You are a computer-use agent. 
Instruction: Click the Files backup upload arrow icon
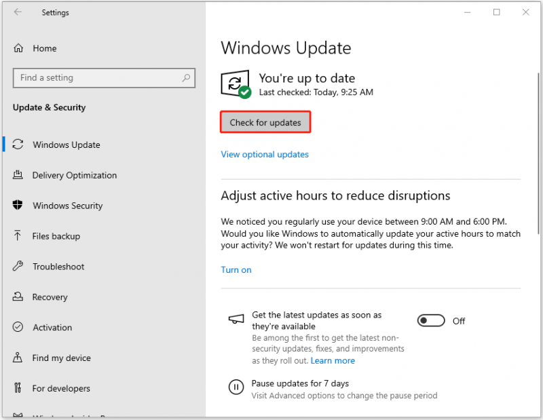click(x=18, y=236)
